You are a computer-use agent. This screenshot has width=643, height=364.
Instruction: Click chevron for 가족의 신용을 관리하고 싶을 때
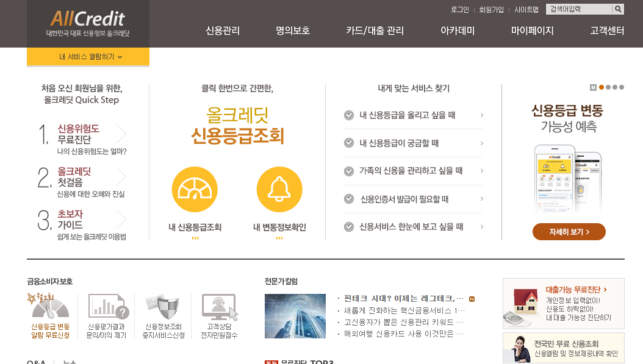[482, 171]
